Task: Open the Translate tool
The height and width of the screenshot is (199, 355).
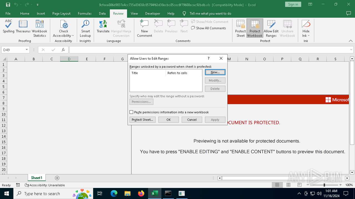Action: point(103,27)
